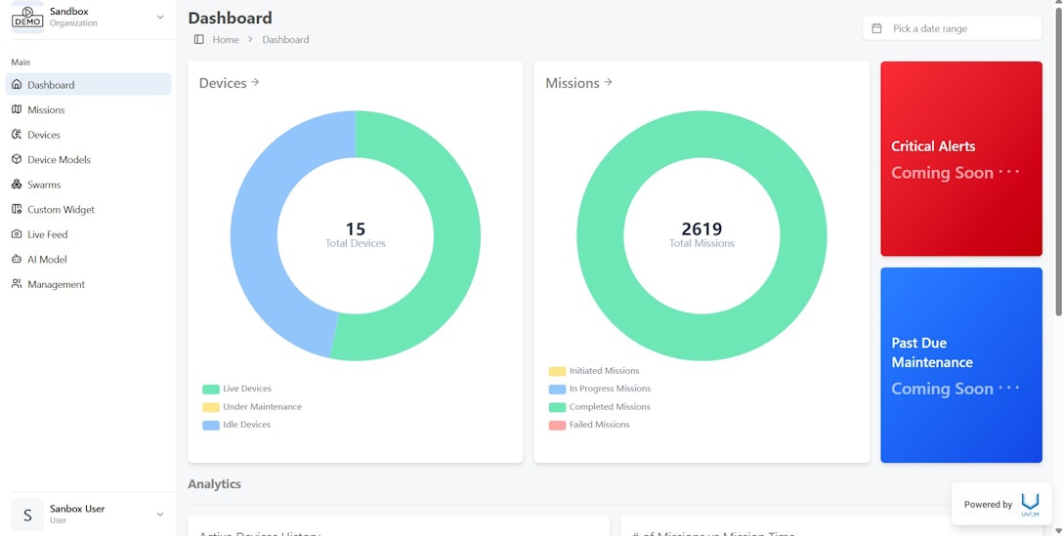
Task: Click the Swarms sidebar icon
Action: pyautogui.click(x=17, y=185)
